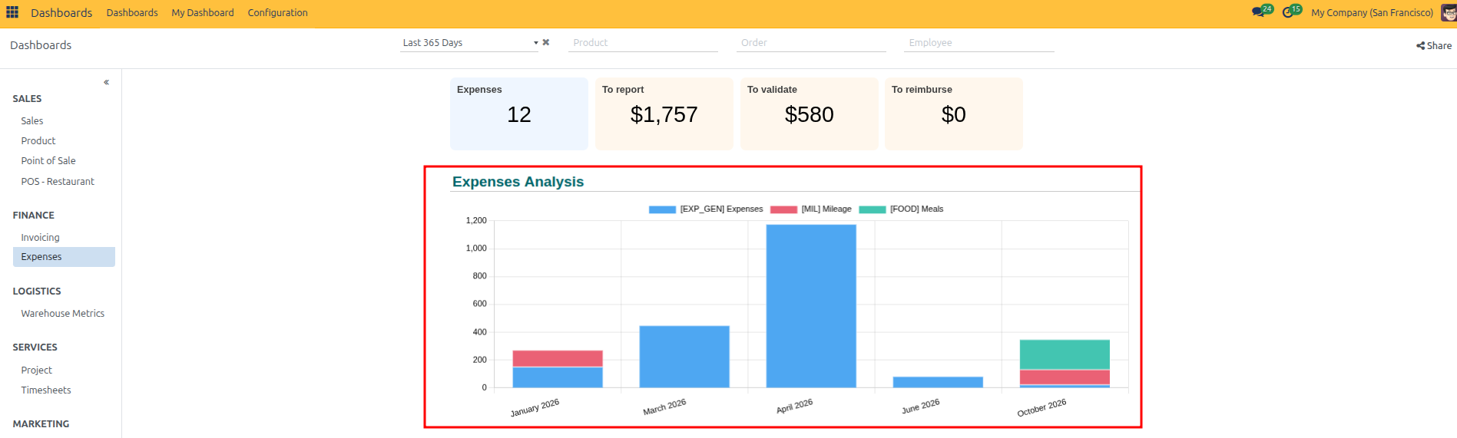Image resolution: width=1457 pixels, height=438 pixels.
Task: Click the MARKETING section header
Action: 41,424
